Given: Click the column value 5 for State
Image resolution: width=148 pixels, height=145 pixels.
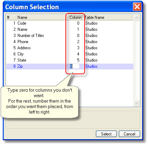Looking at the screenshot, I should click(78, 60).
